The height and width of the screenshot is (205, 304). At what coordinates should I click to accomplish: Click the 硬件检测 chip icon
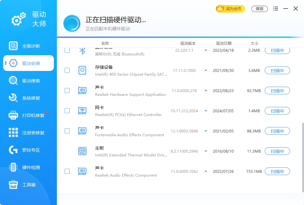click(x=13, y=167)
